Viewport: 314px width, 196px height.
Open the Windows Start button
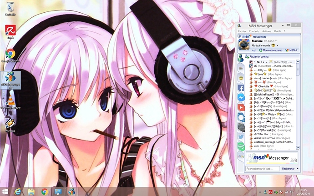5,192
